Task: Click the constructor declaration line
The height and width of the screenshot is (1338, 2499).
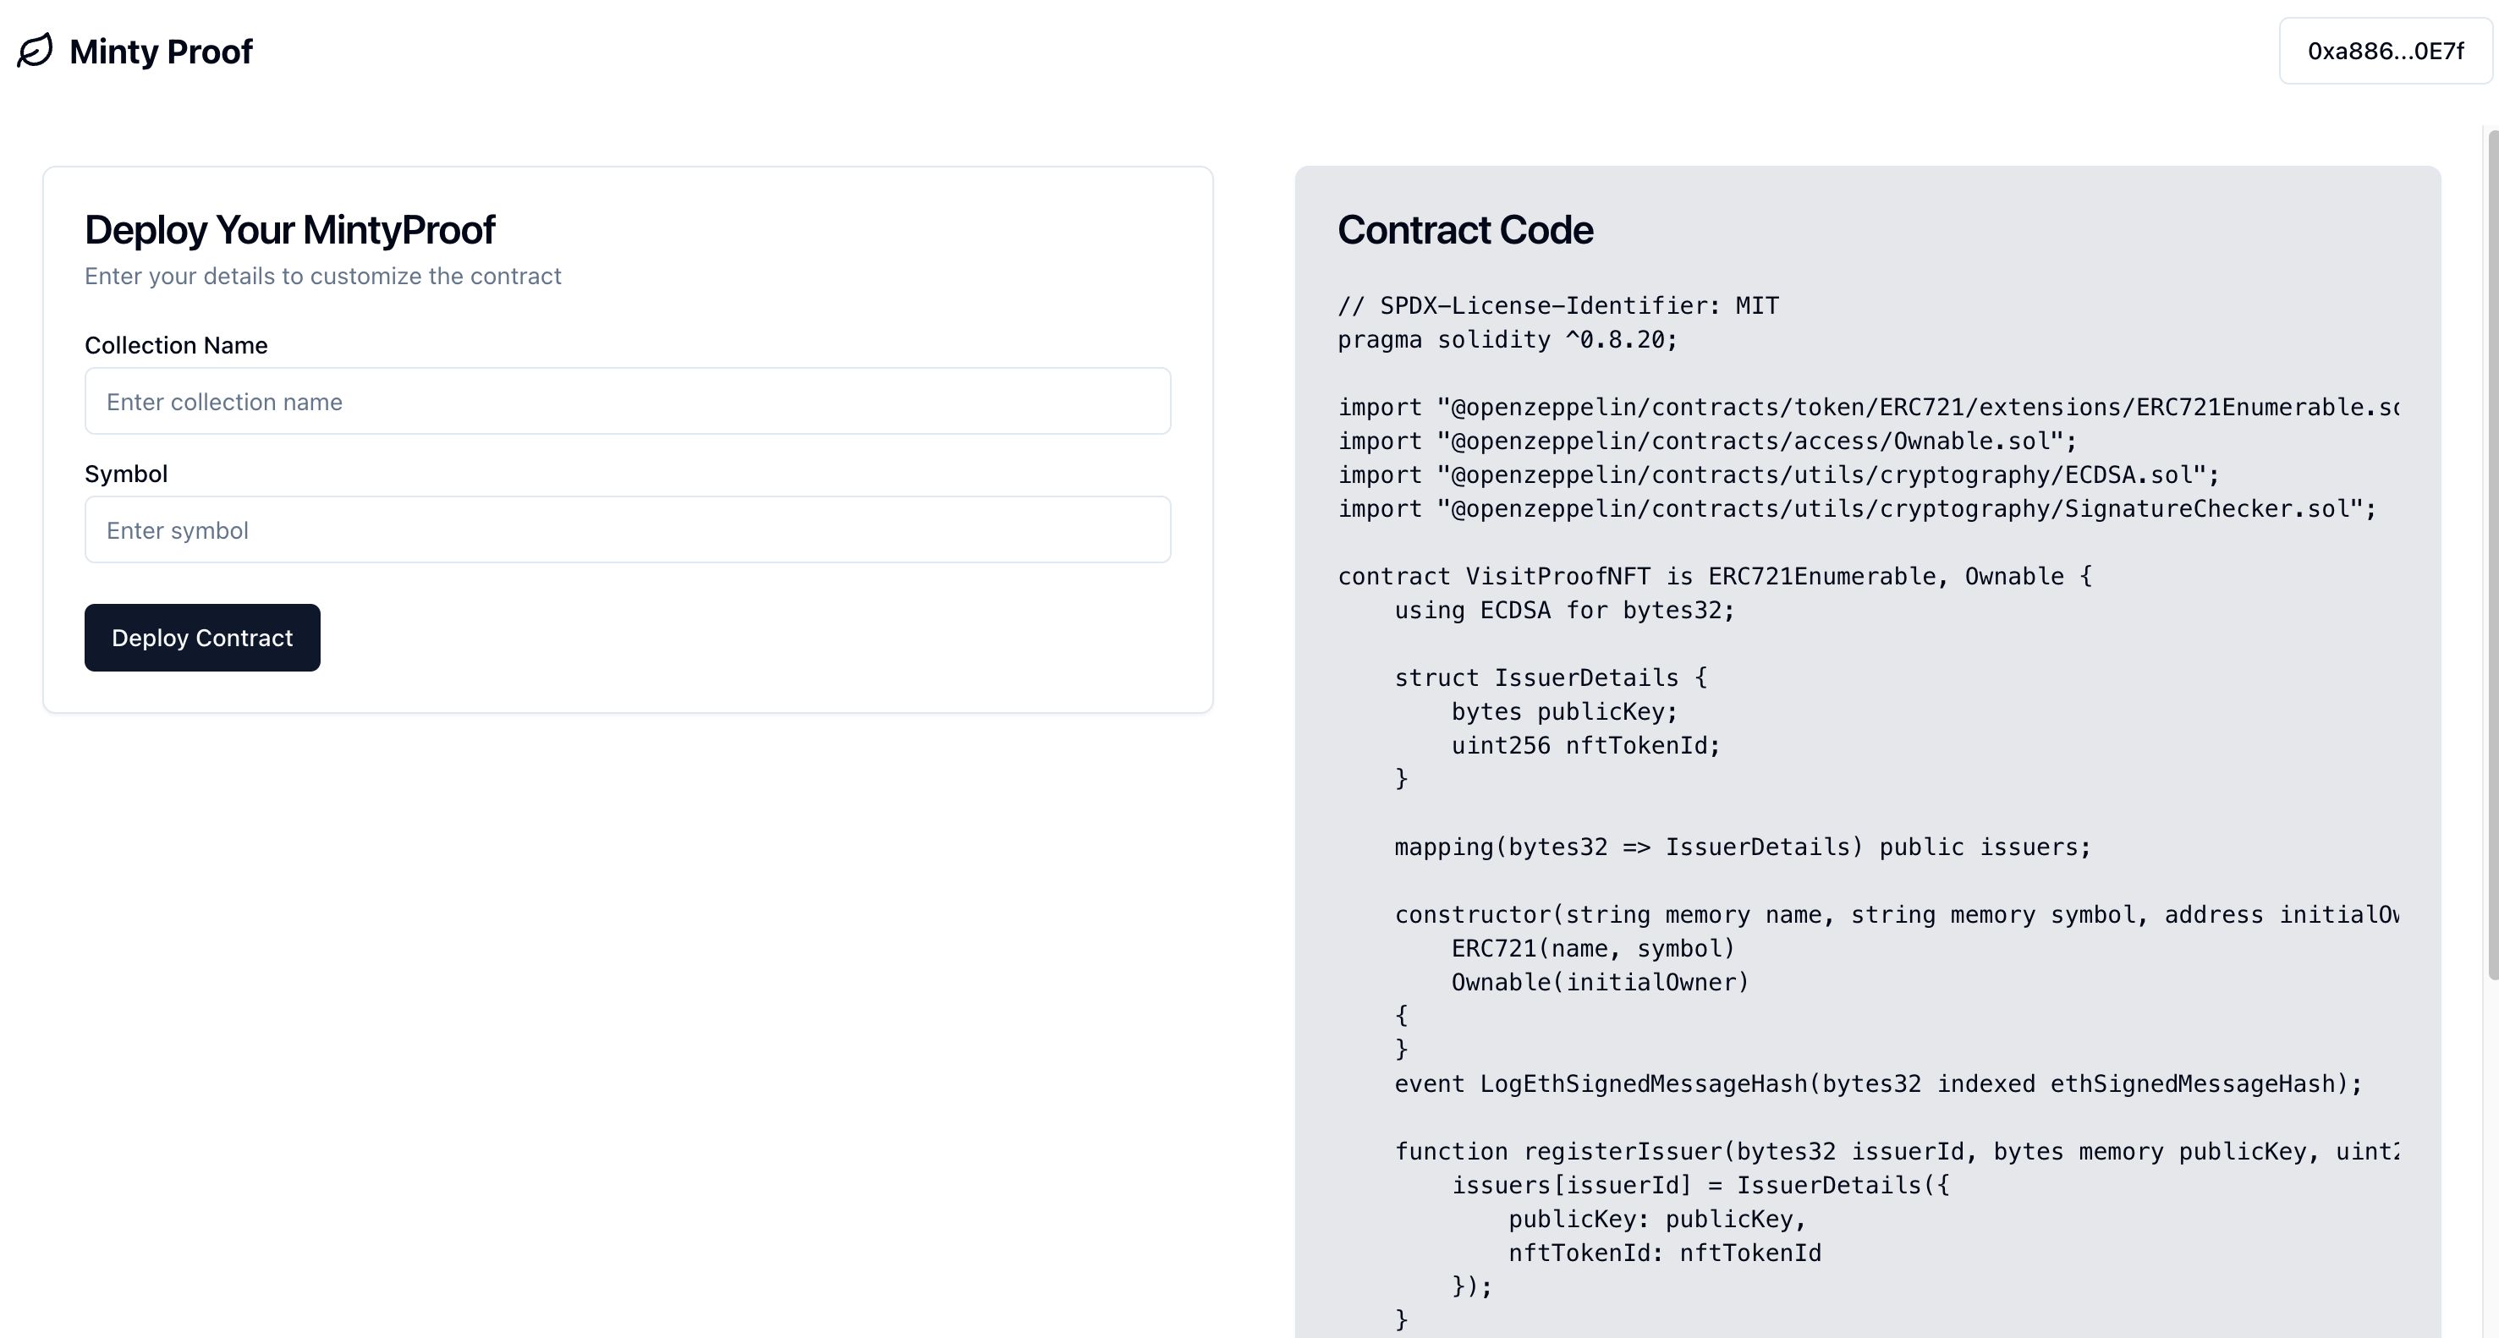Action: click(1896, 915)
